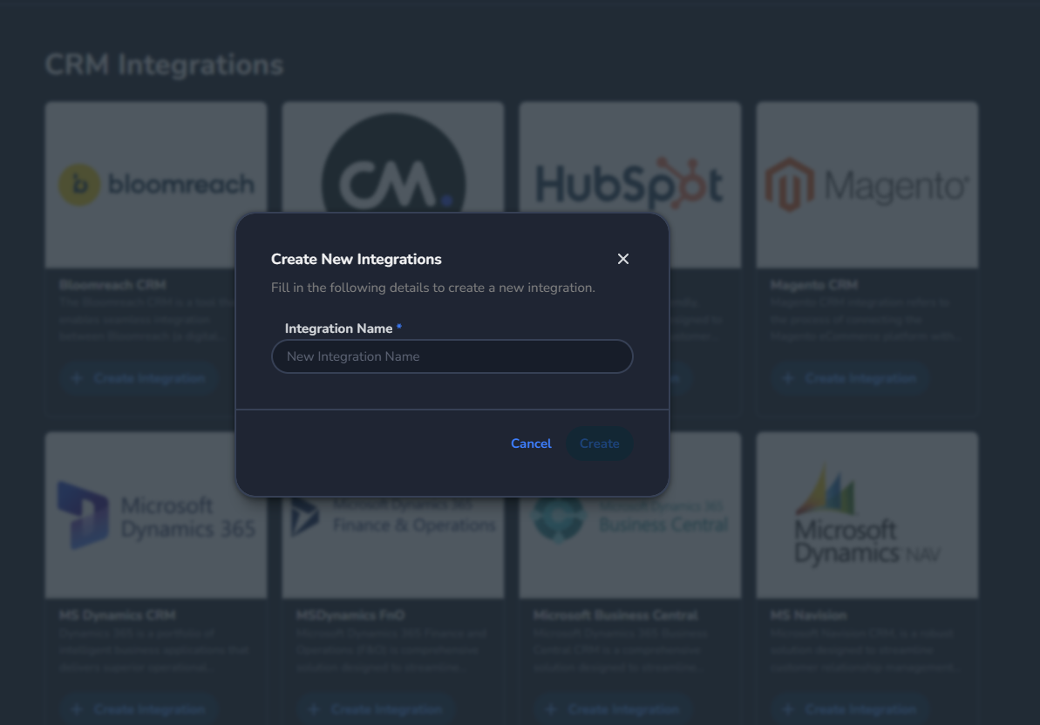
Task: Click the 'Fill in the following details' text
Action: coord(433,288)
